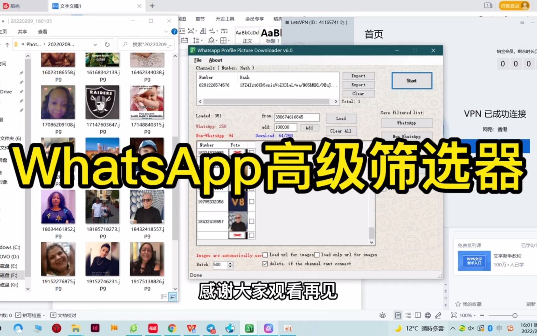Switch WPS to page layout view
Viewport: 537px width, 336px height.
(x=398, y=315)
